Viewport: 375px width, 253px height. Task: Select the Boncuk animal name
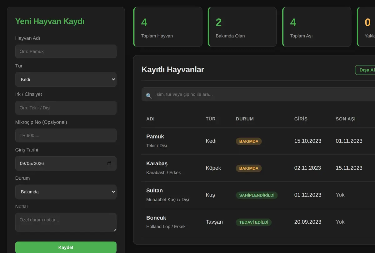(x=156, y=218)
